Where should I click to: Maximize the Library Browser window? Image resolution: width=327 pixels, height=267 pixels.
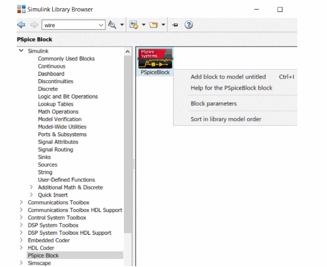click(280, 9)
